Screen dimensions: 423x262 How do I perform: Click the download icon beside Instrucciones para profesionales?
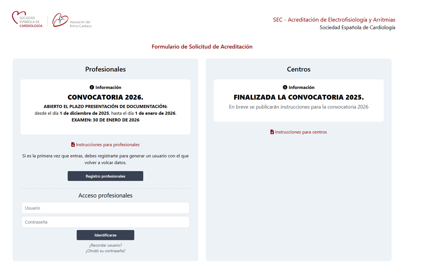pos(73,145)
